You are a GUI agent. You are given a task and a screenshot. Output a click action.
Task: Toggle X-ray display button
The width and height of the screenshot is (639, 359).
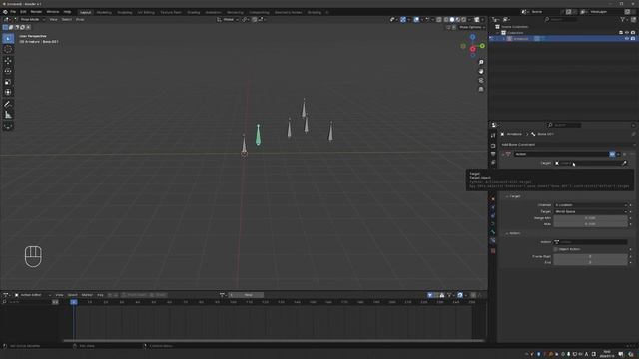[439, 19]
